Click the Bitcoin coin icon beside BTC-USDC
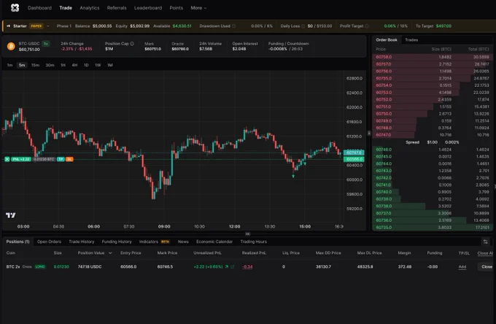The image size is (496, 324). (x=11, y=47)
